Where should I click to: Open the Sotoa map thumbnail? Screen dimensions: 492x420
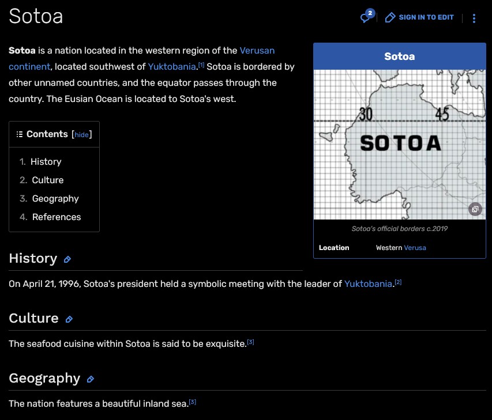[x=399, y=144]
